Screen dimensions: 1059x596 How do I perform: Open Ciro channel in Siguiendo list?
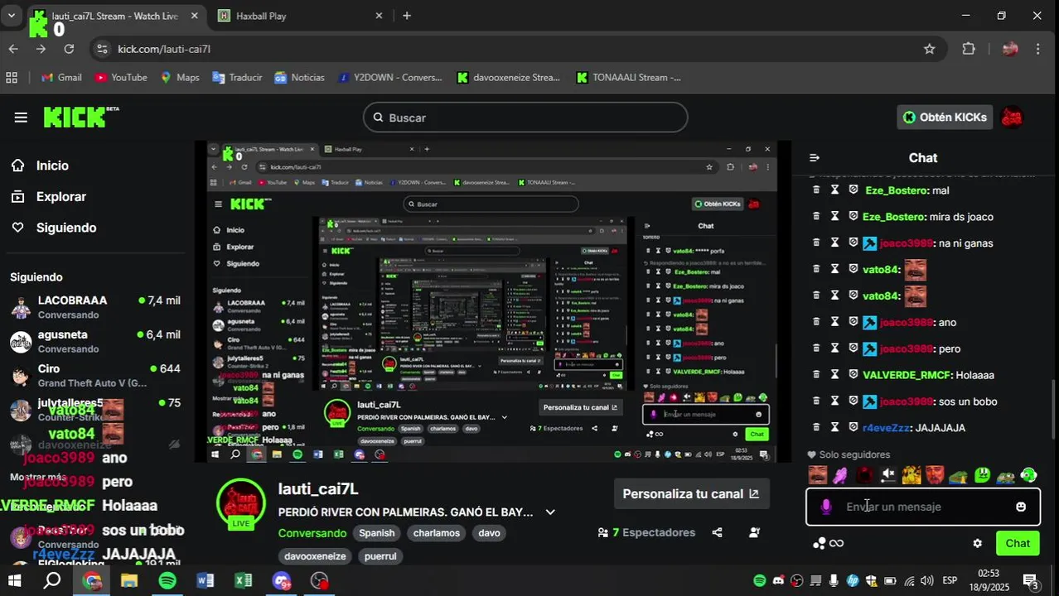(95, 375)
